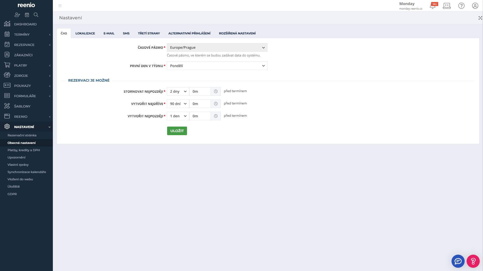The image size is (483, 271).
Task: Open Synchronizace kalendáře settings link
Action: click(x=27, y=172)
